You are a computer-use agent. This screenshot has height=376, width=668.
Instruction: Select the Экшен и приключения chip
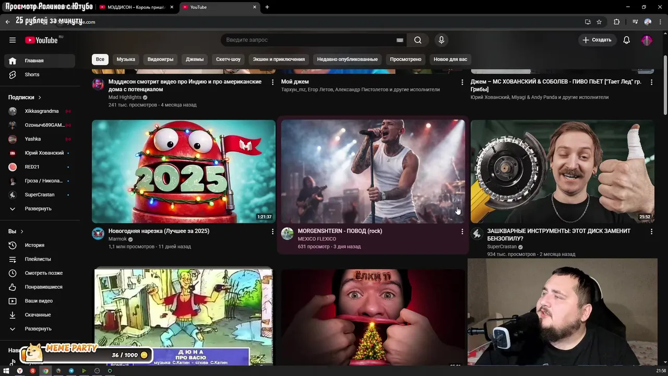click(279, 60)
